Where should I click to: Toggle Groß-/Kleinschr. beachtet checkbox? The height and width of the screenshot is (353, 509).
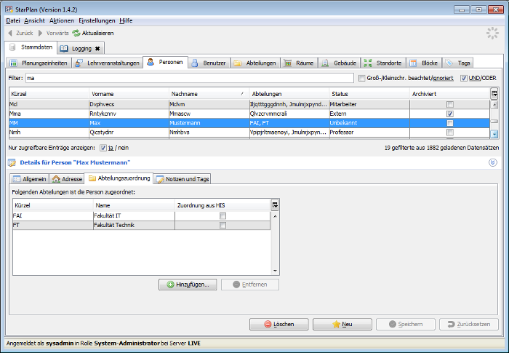[361, 78]
